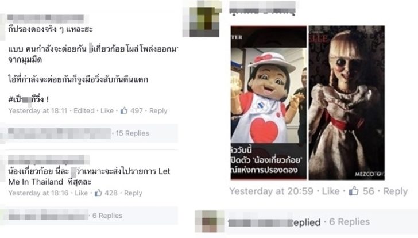Image resolution: width=418 pixels, height=238 pixels.
Task: Reply to the comment with 497 likes
Action: pyautogui.click(x=158, y=110)
